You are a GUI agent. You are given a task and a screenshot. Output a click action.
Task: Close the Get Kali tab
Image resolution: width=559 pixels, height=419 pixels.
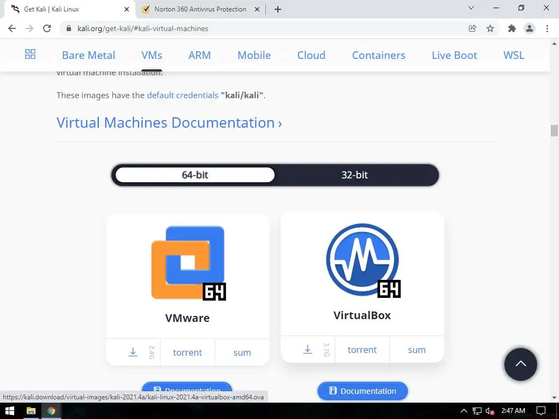point(127,10)
